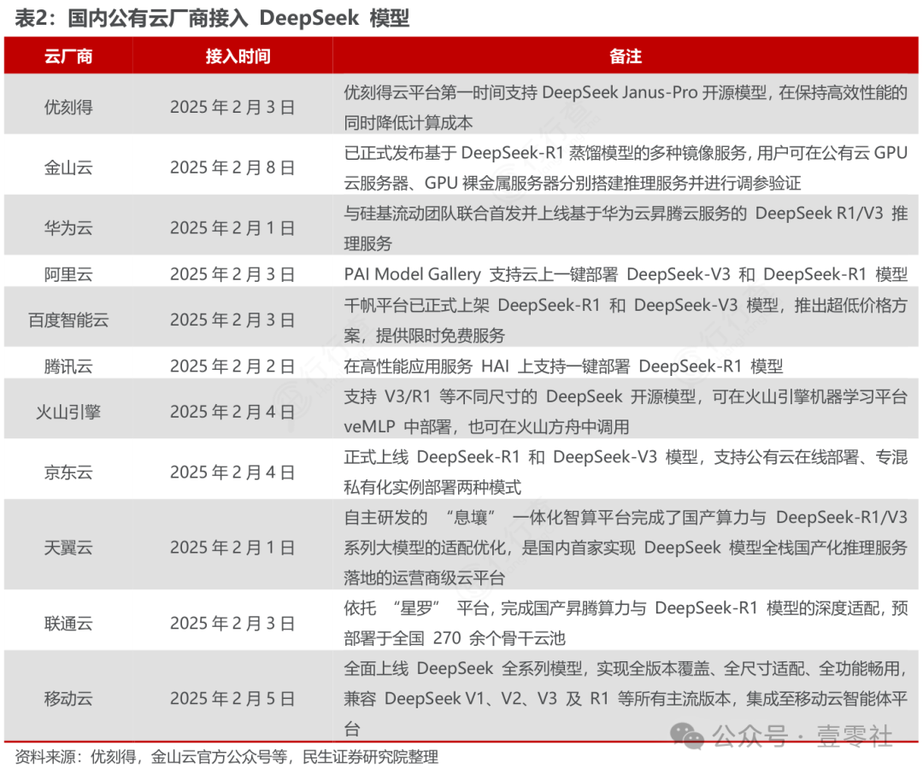Screen dimensions: 923x774
Task: Click the 华为云 vendor cell
Action: click(x=68, y=228)
